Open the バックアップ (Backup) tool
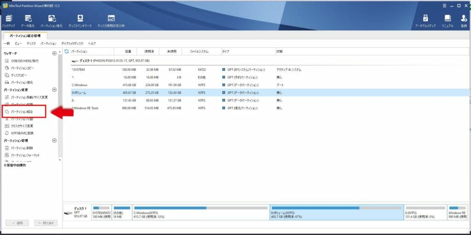The image size is (471, 235). [x=8, y=21]
